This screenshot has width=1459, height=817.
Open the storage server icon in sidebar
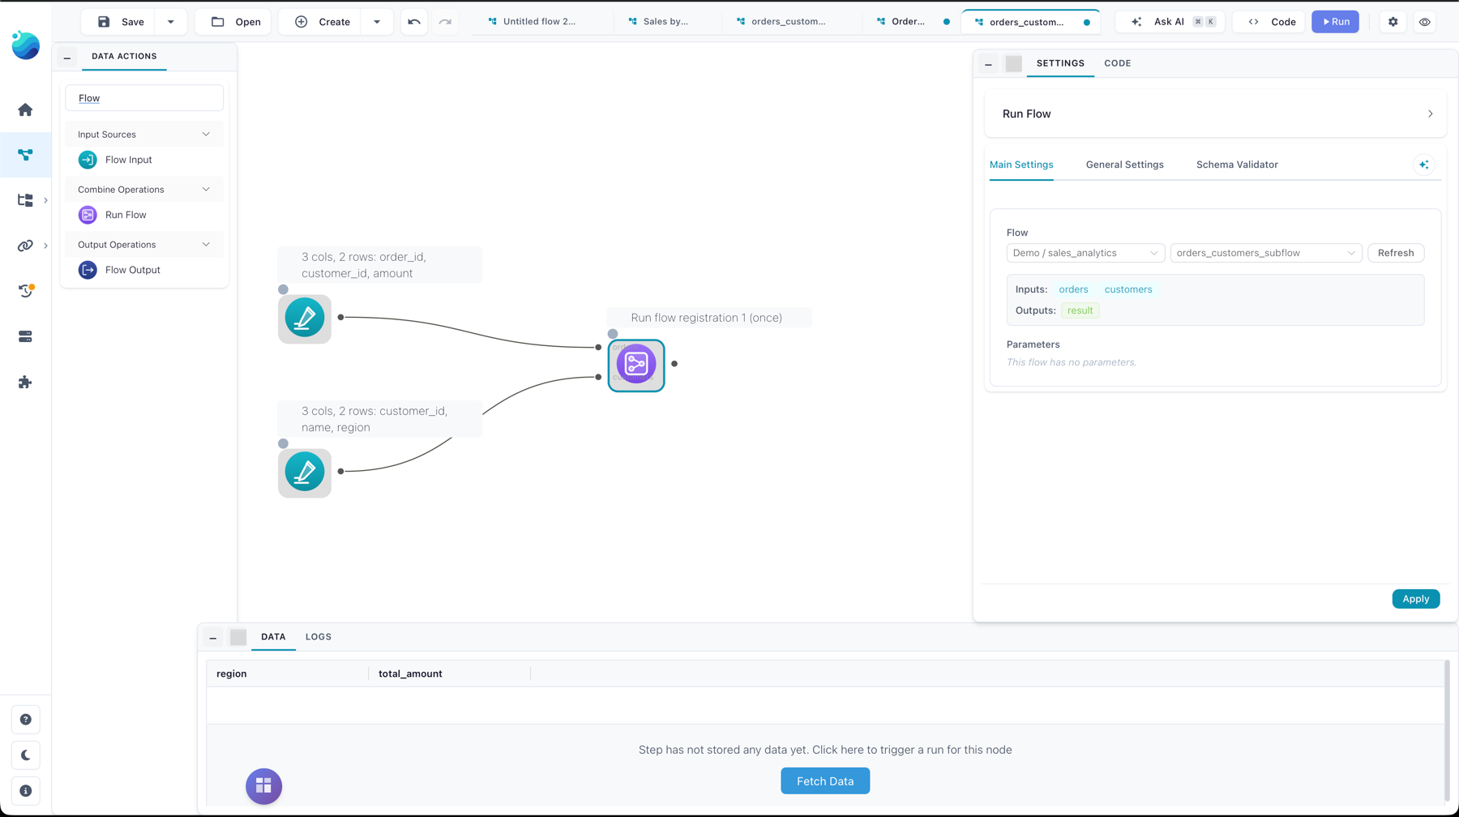point(25,336)
